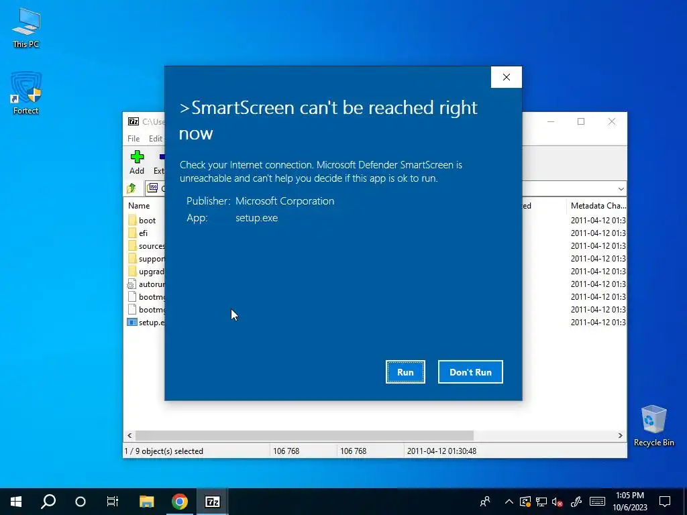The width and height of the screenshot is (687, 515).
Task: Click the 7-Zip taskbar button
Action: pyautogui.click(x=213, y=502)
